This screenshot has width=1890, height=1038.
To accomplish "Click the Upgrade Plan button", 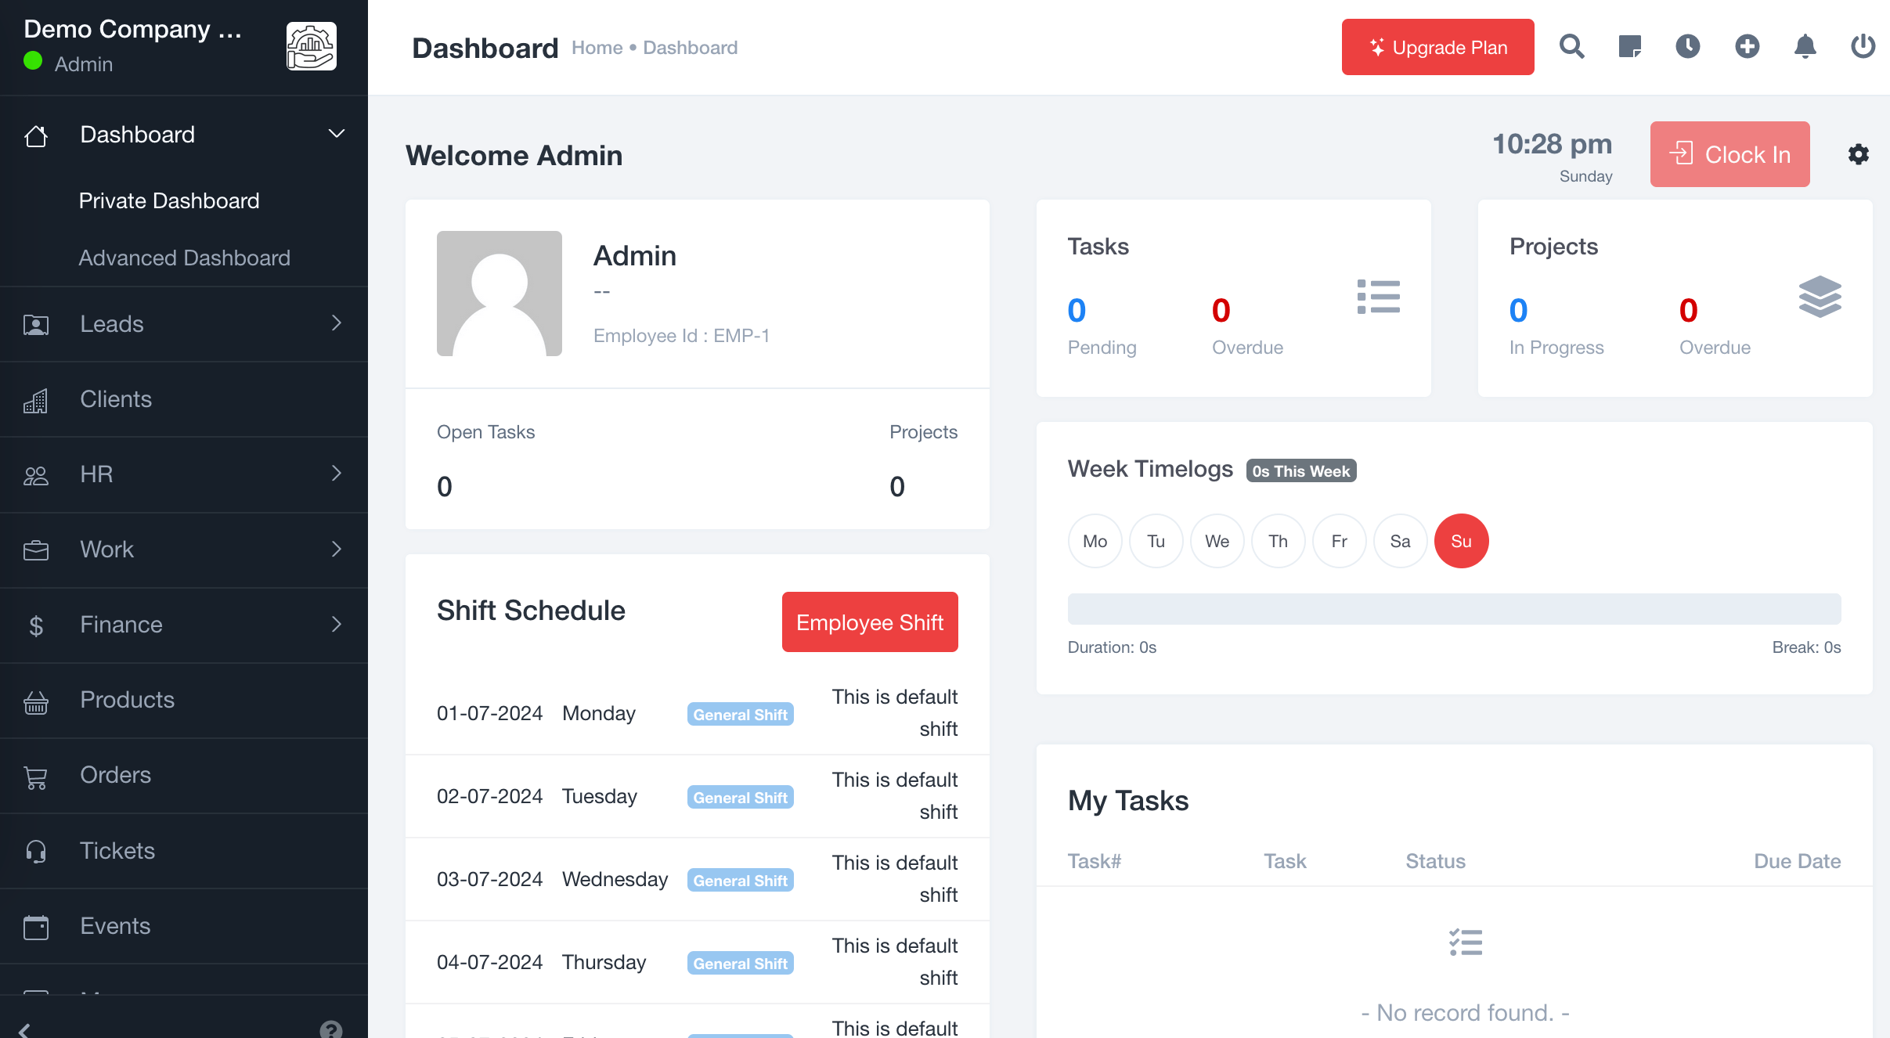I will point(1437,47).
